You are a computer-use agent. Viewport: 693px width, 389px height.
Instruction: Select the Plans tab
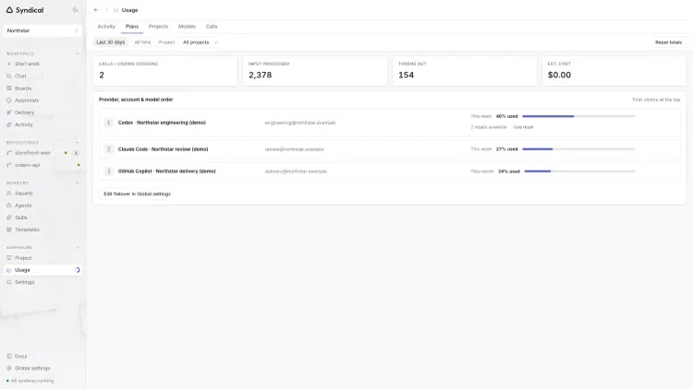[132, 27]
